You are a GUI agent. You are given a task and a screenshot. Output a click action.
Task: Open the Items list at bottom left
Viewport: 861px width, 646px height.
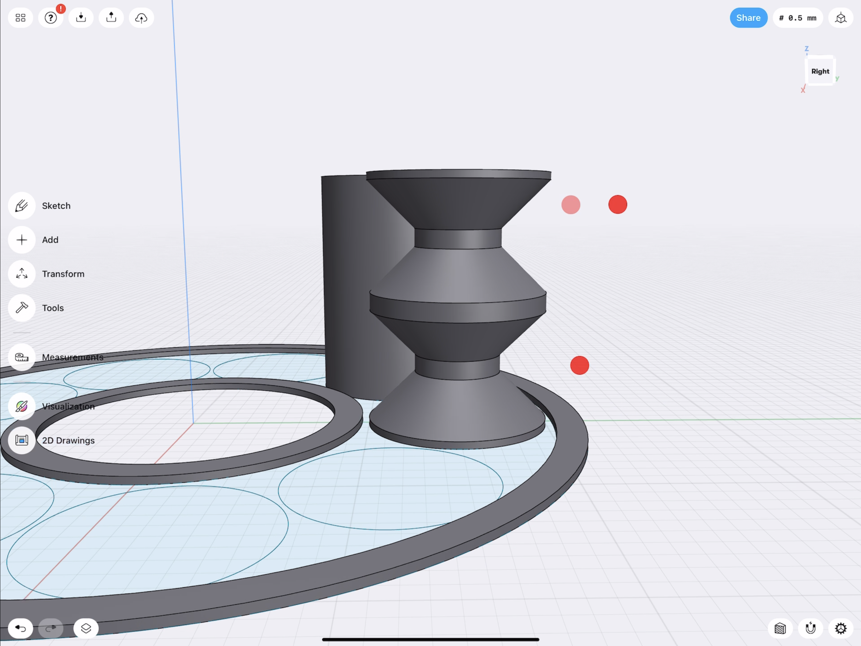[86, 628]
